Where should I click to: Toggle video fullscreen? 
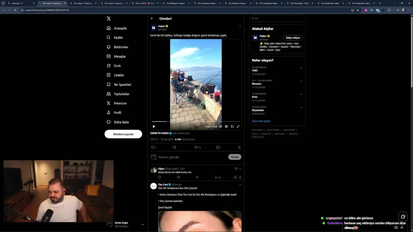[238, 127]
